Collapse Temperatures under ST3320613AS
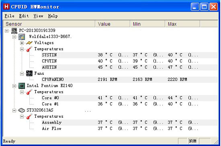 (22, 116)
